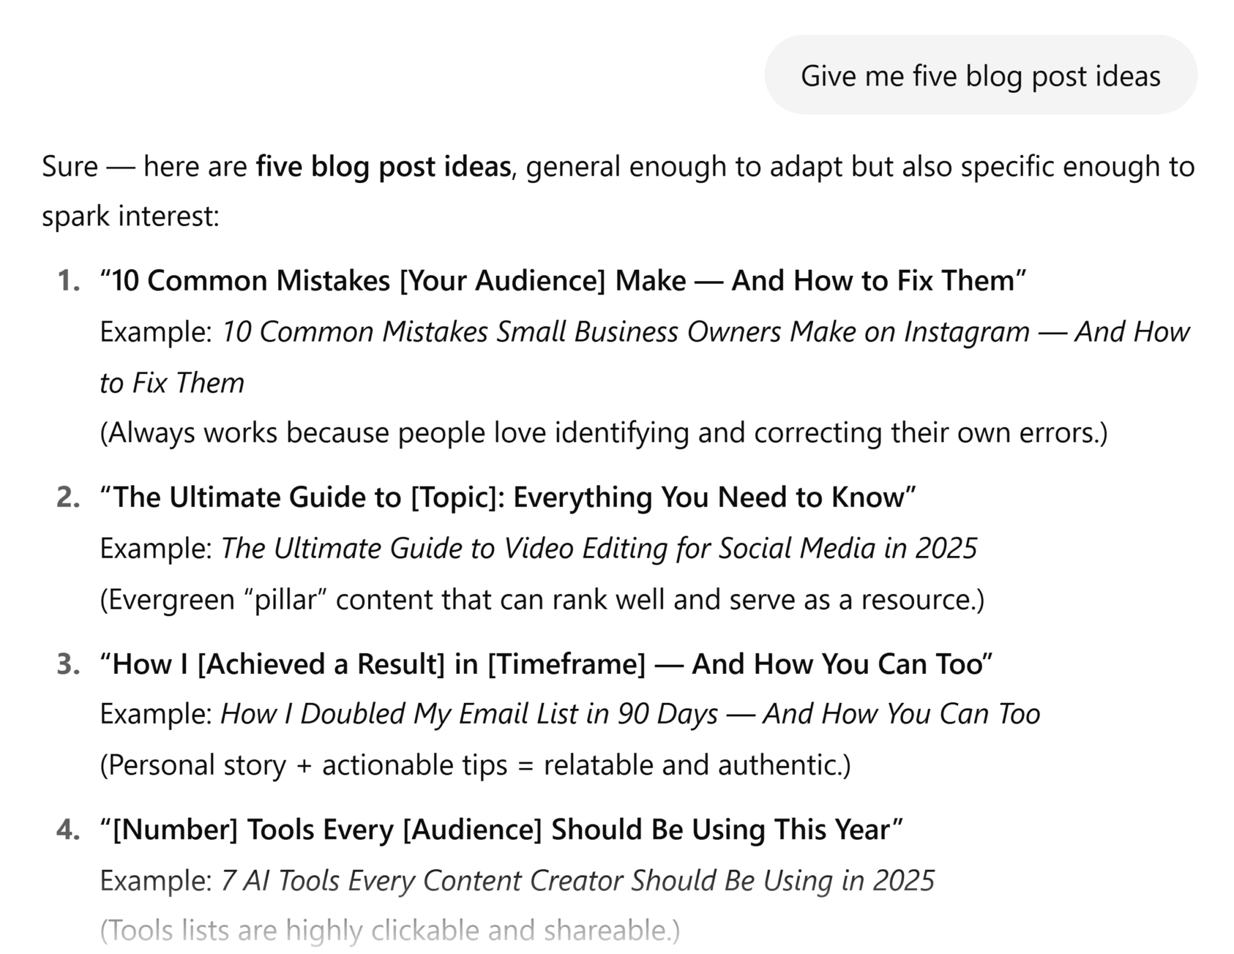Click the "Personal story + actionable tips" note

(x=475, y=765)
